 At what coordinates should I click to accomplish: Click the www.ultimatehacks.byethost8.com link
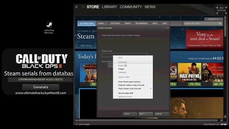tap(40, 93)
